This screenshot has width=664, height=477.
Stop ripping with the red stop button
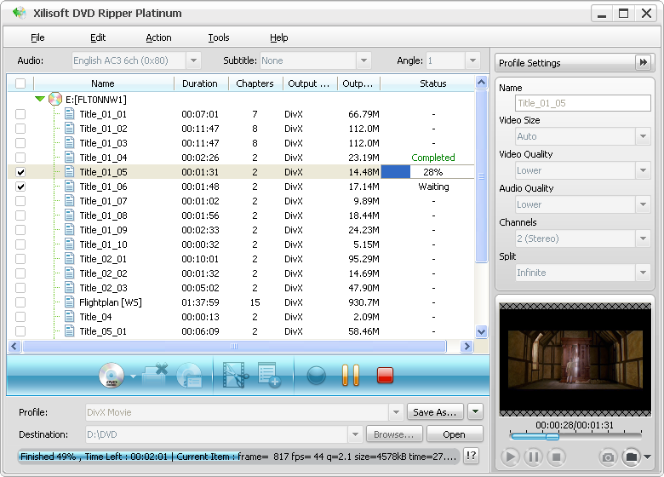coord(385,375)
